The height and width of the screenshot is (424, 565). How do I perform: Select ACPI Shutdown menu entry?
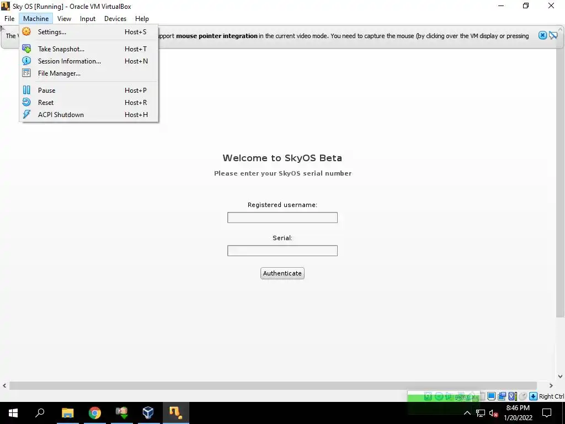pos(89,115)
